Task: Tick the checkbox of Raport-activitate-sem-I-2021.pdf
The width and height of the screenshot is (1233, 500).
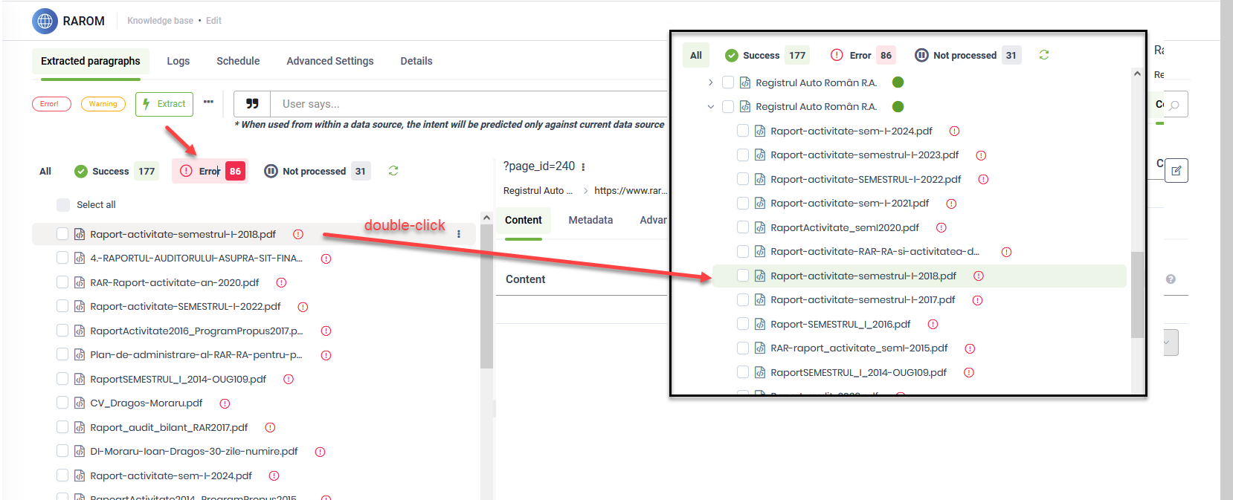Action: (743, 203)
